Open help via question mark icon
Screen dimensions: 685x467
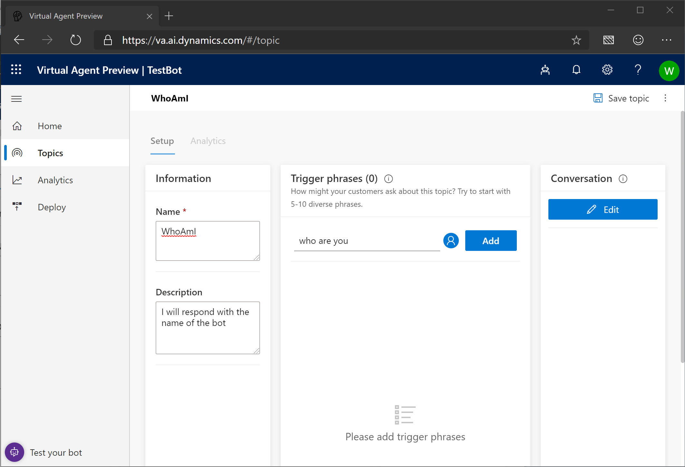click(x=638, y=70)
